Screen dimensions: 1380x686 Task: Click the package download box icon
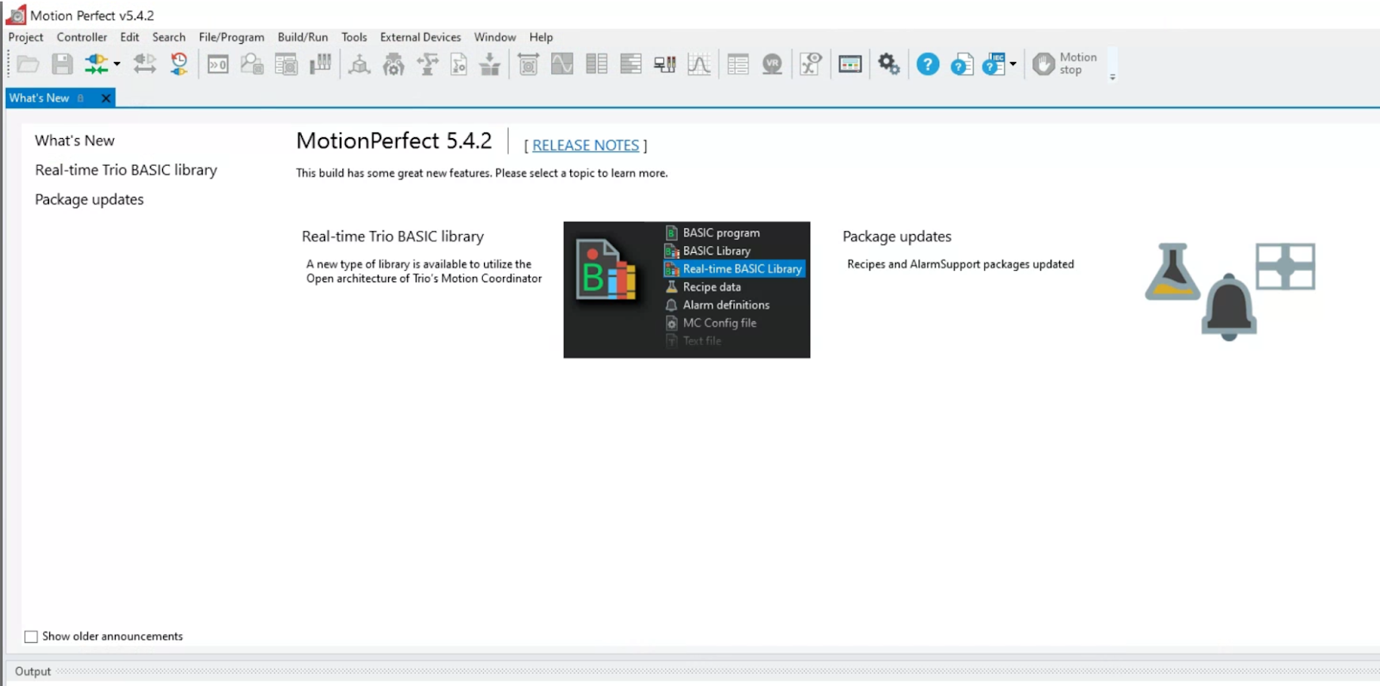click(x=490, y=64)
